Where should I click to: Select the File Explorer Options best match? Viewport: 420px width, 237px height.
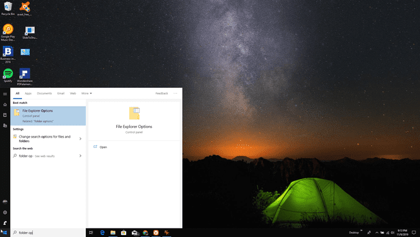coord(48,116)
